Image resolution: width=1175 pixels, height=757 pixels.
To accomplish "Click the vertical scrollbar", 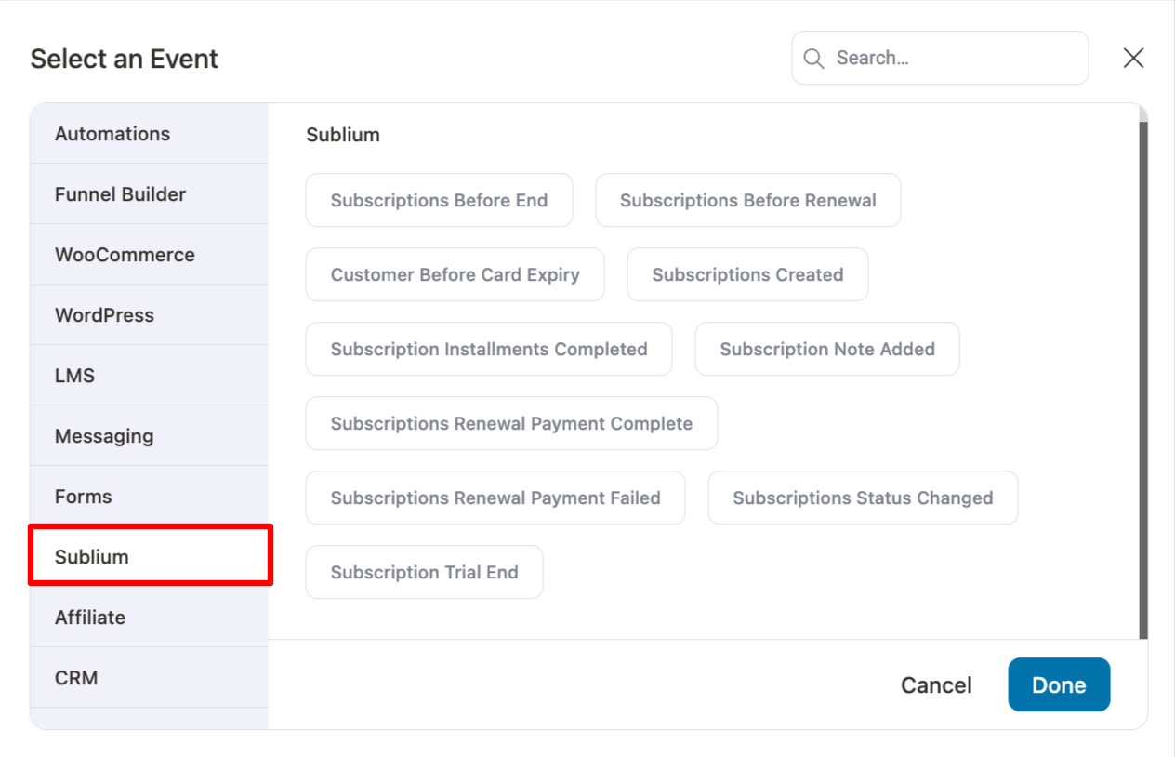I will point(1144,372).
